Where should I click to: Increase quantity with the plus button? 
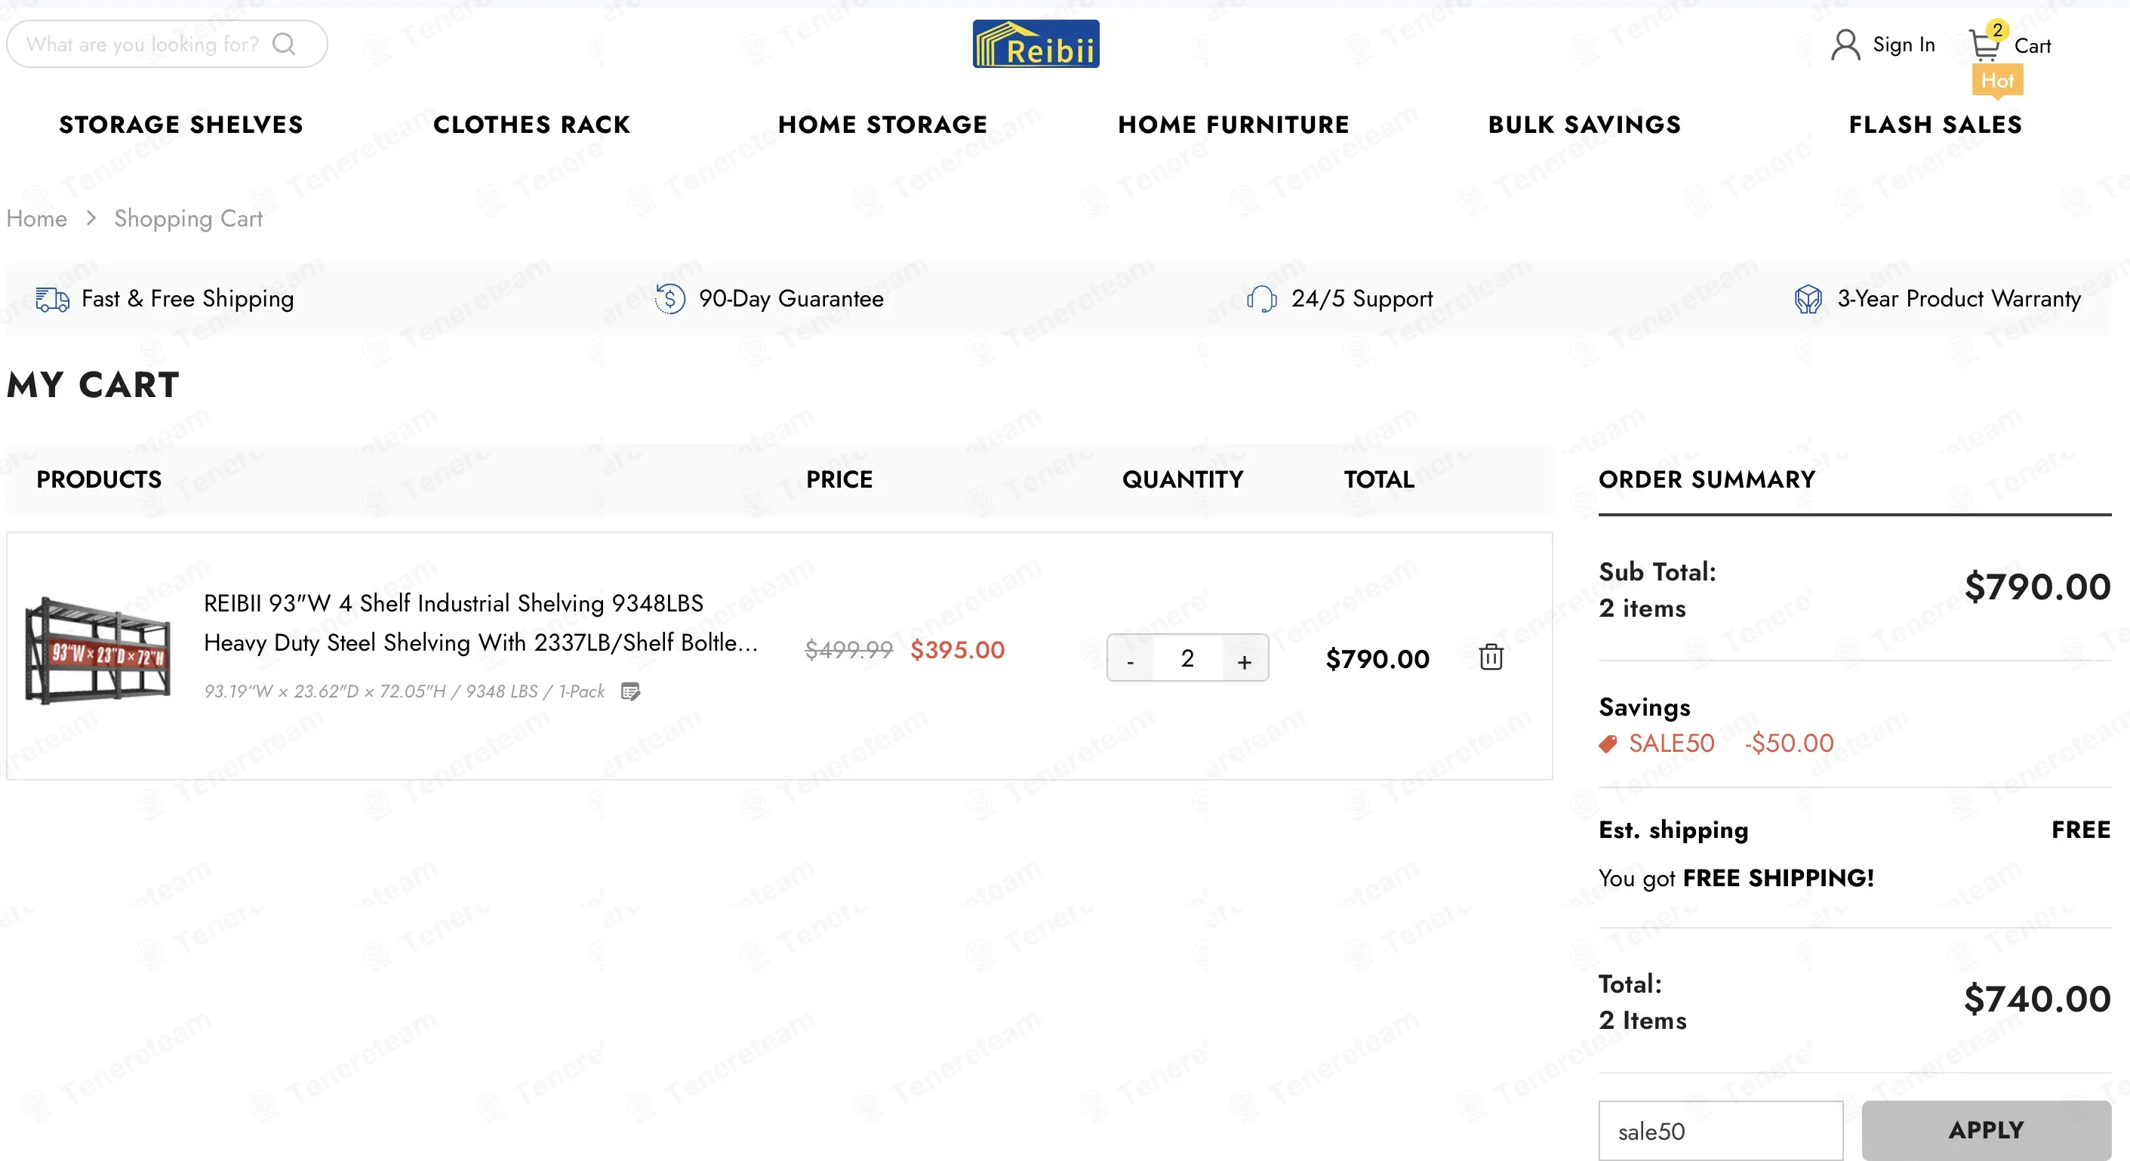coord(1245,659)
